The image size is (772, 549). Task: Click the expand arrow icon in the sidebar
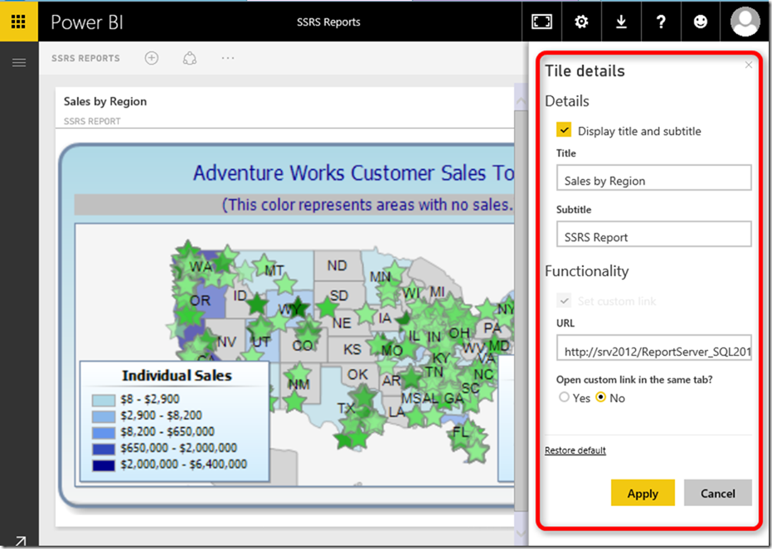pos(20,542)
